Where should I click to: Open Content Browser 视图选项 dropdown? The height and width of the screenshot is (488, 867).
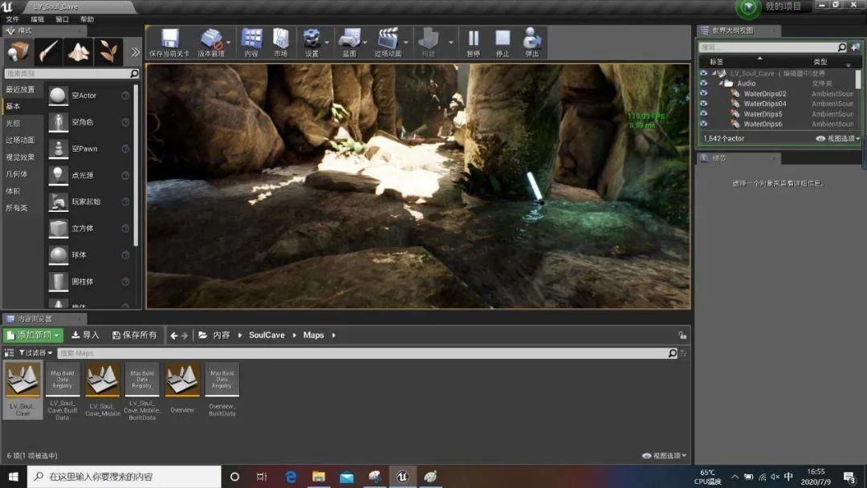coord(664,456)
